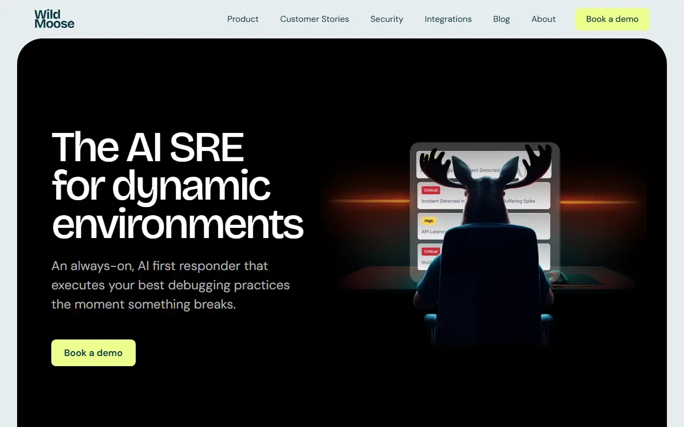The width and height of the screenshot is (684, 427).
Task: Open the About page
Action: (x=543, y=19)
